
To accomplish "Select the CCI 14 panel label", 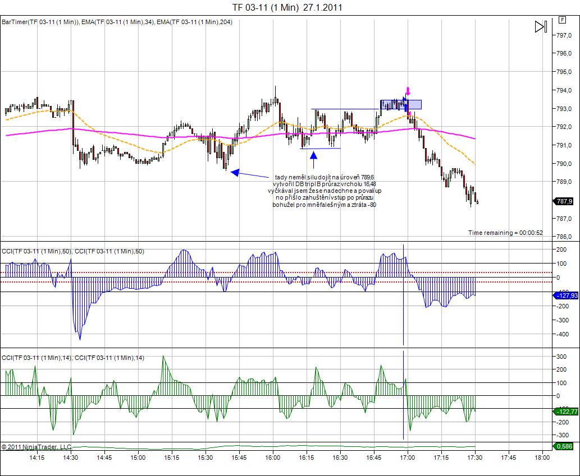I will 73,358.
